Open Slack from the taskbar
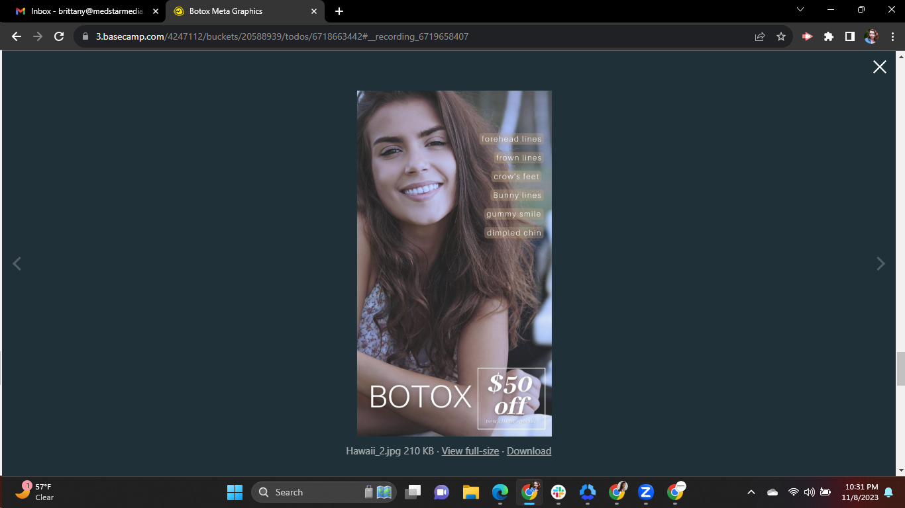Viewport: 905px width, 508px height. pos(558,492)
